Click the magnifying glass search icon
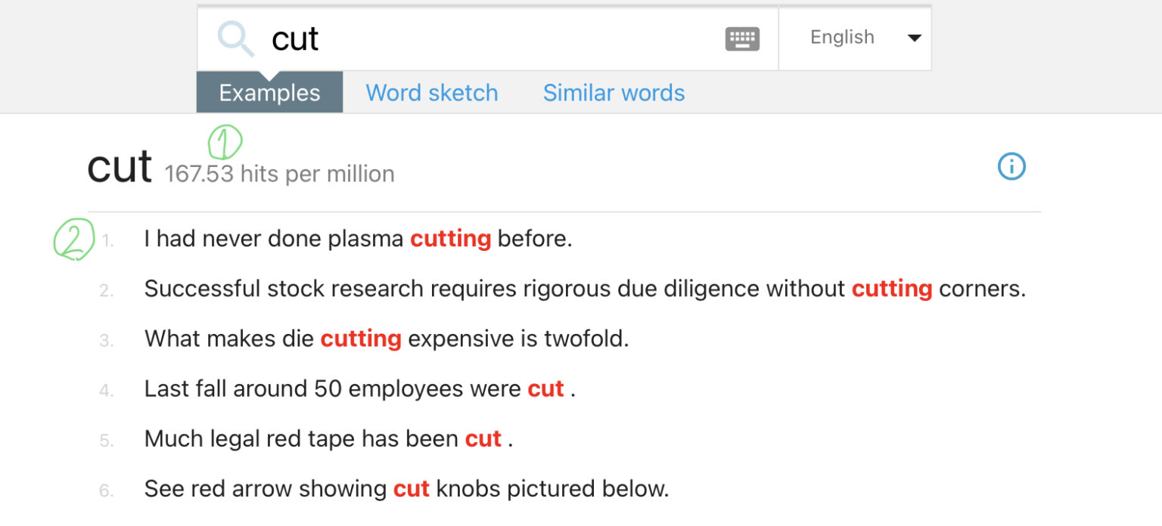Screen dimensions: 1162x526 (x=235, y=39)
